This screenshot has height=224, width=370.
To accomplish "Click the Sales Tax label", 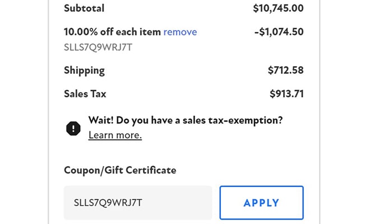I will coord(85,94).
